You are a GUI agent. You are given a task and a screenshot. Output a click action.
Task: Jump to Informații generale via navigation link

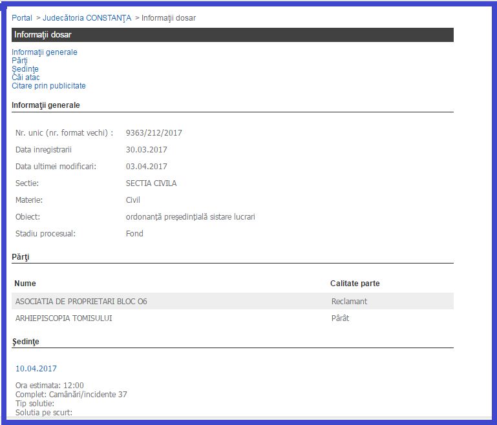pos(45,52)
